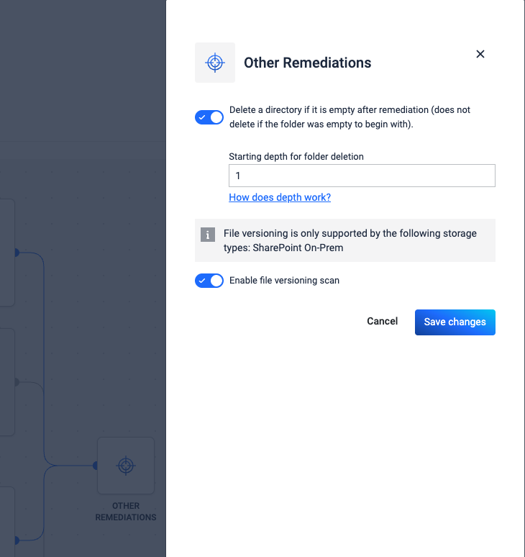Click the OTHER REMEDIATIONS label under the canvas node
Viewport: 525px width, 557px height.
[x=126, y=512]
